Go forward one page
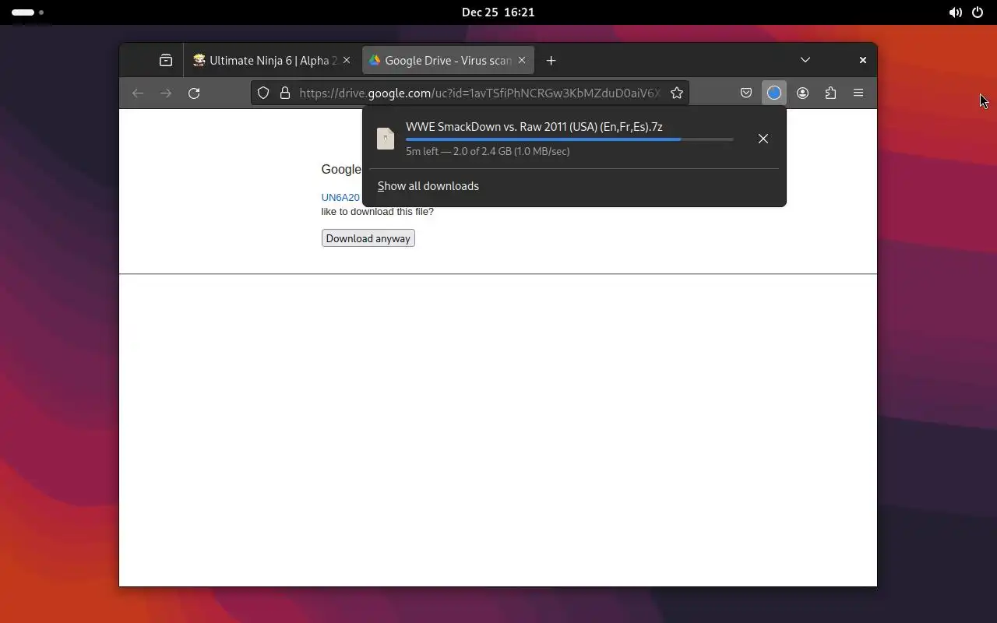This screenshot has width=997, height=623. 166,93
